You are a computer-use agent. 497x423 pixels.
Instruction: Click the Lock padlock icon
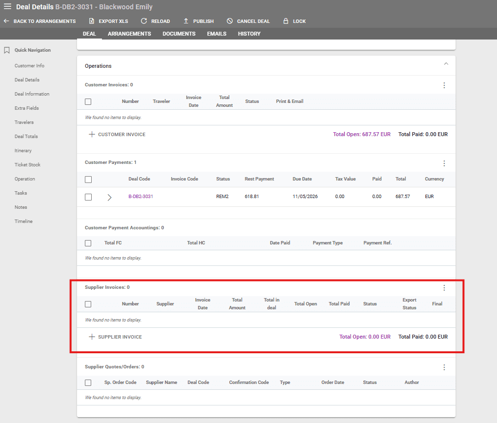(286, 21)
